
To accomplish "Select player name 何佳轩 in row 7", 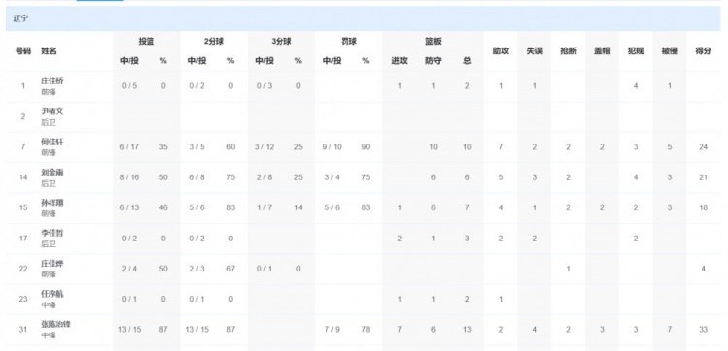I will (x=52, y=142).
